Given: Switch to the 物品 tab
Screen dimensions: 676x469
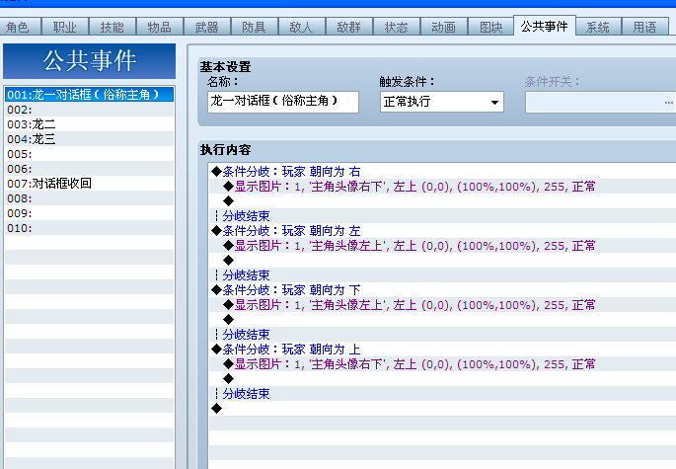Looking at the screenshot, I should [160, 28].
